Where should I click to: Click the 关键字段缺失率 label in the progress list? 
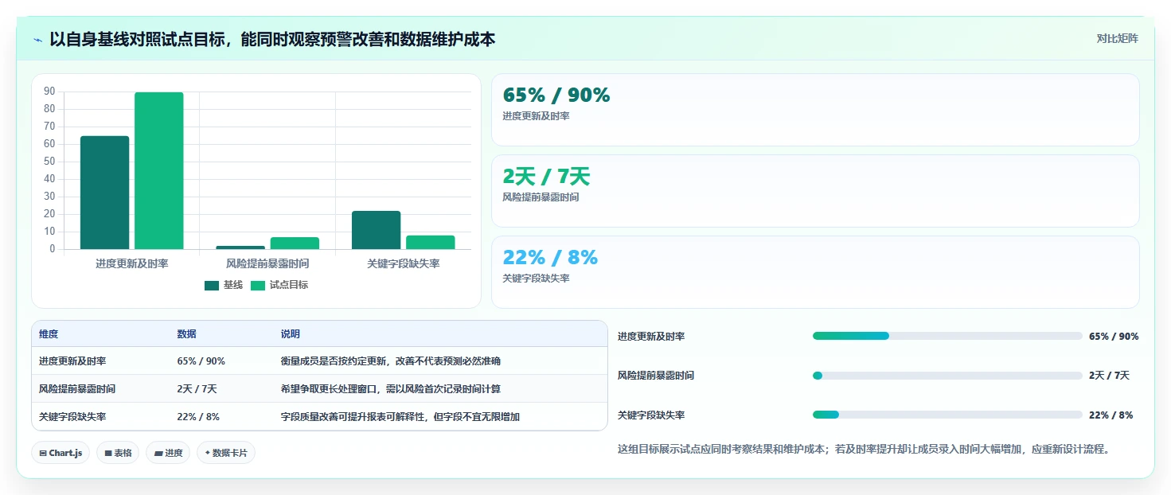[651, 415]
